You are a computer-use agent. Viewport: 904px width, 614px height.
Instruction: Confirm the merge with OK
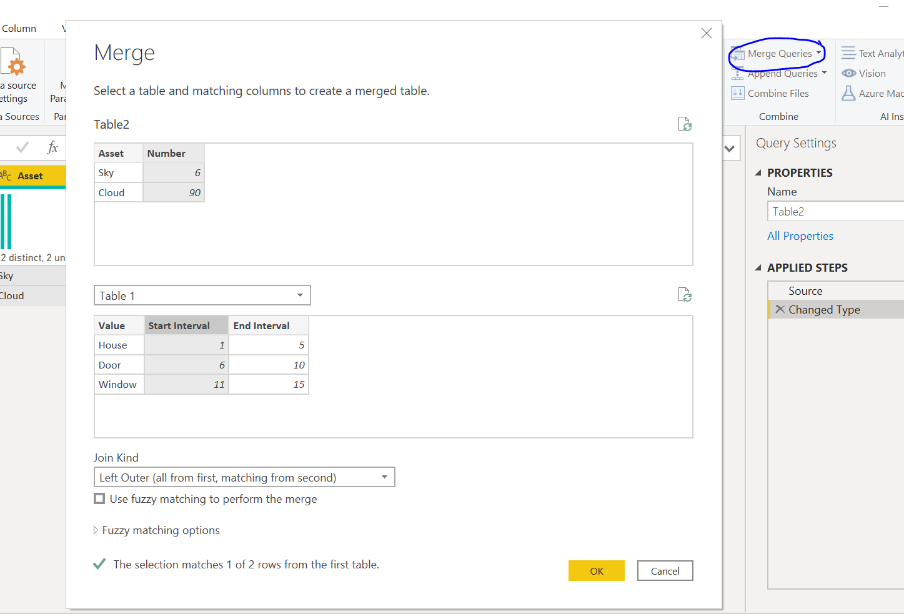pos(597,571)
